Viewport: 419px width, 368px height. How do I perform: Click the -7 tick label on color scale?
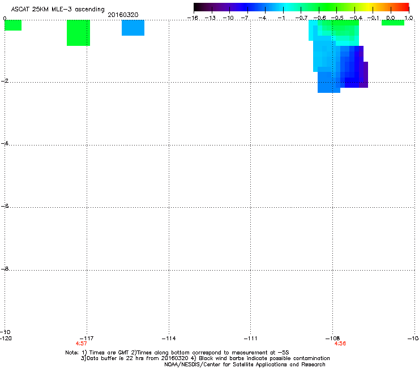[246, 18]
